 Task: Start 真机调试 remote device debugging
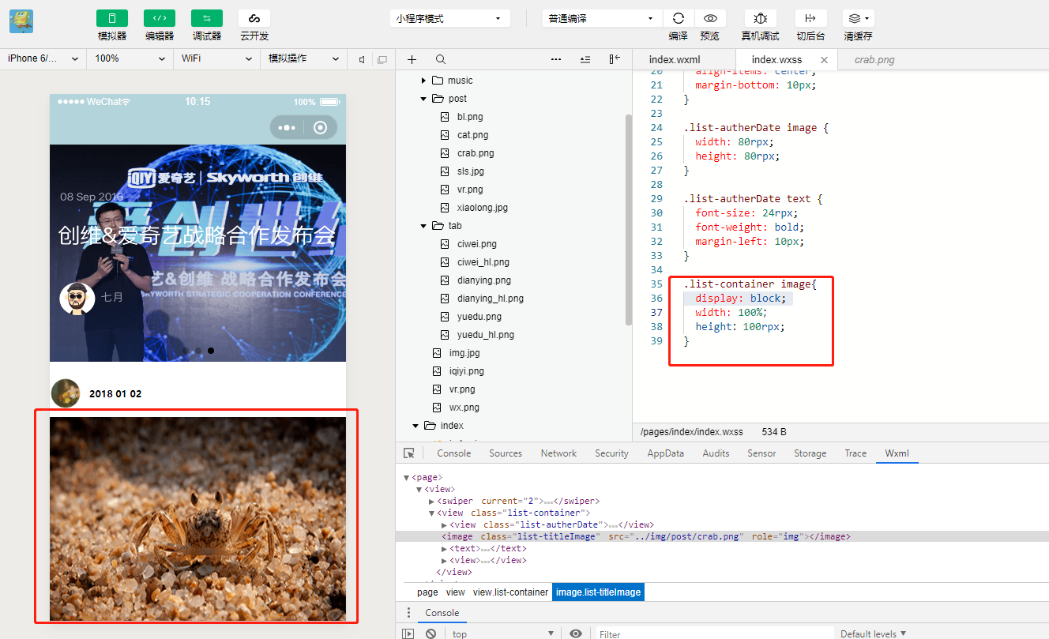coord(760,18)
